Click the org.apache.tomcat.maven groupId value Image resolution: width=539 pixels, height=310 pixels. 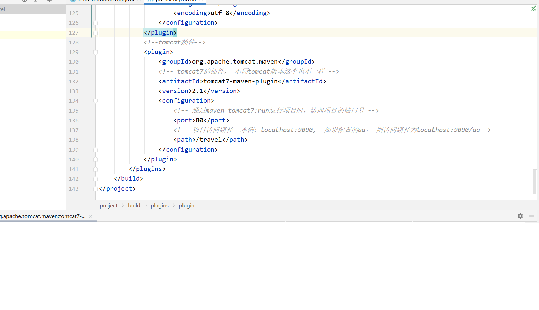(x=235, y=62)
